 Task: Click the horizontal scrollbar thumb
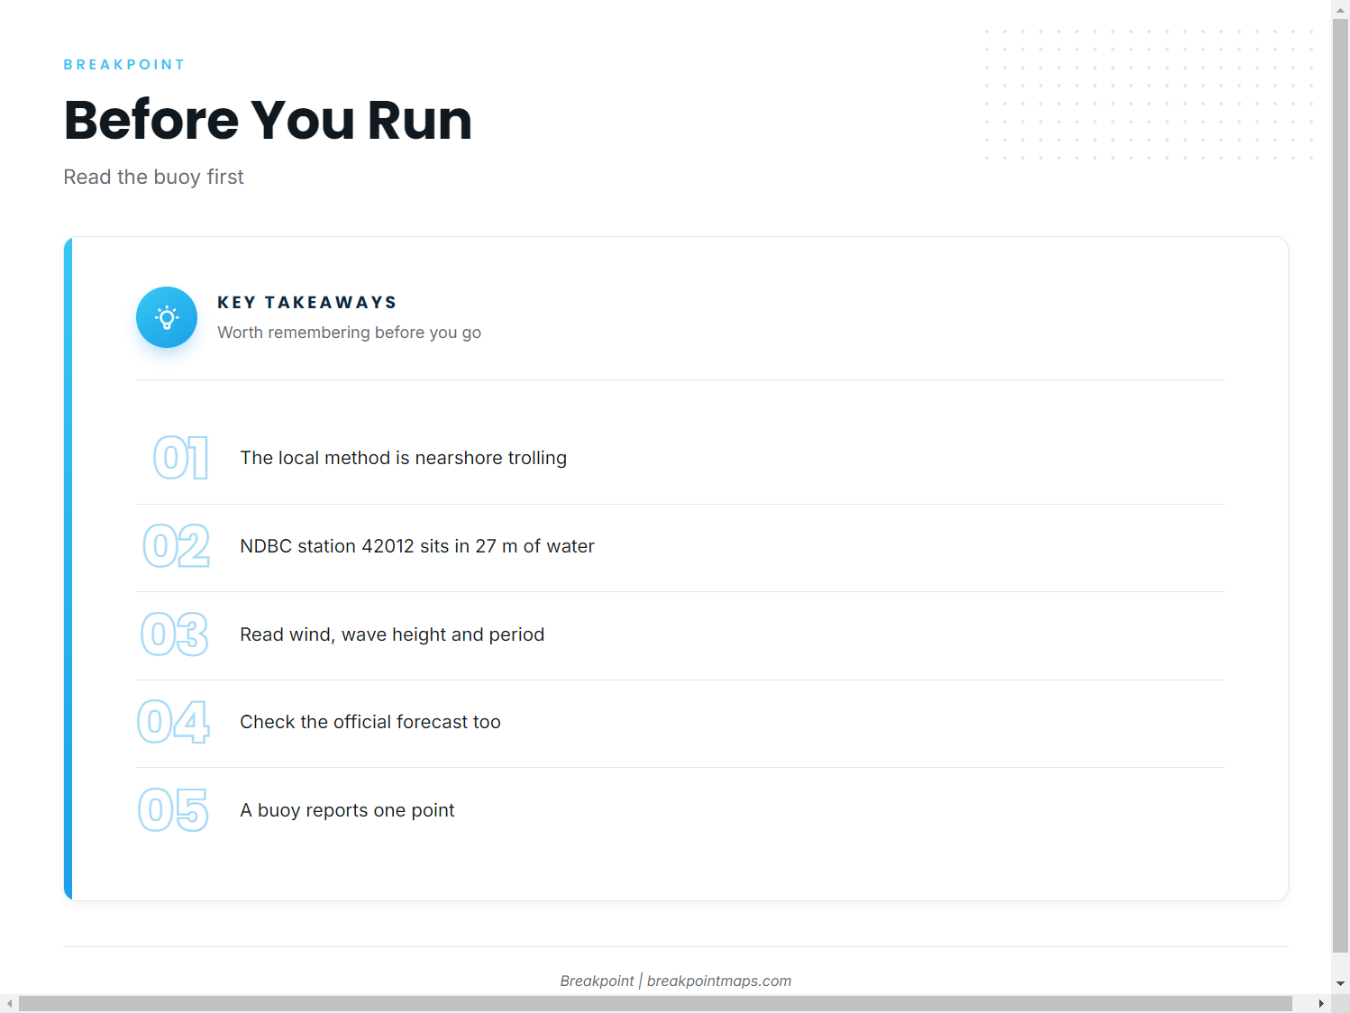(x=655, y=1004)
